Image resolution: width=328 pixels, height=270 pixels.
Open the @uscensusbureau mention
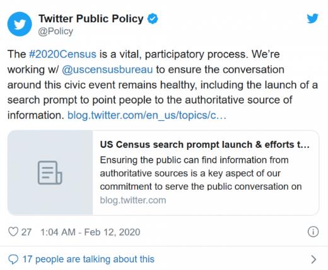point(107,70)
